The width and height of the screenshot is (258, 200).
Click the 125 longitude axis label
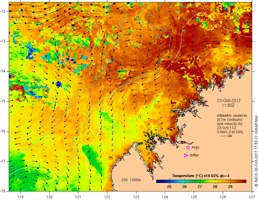tap(194, 197)
